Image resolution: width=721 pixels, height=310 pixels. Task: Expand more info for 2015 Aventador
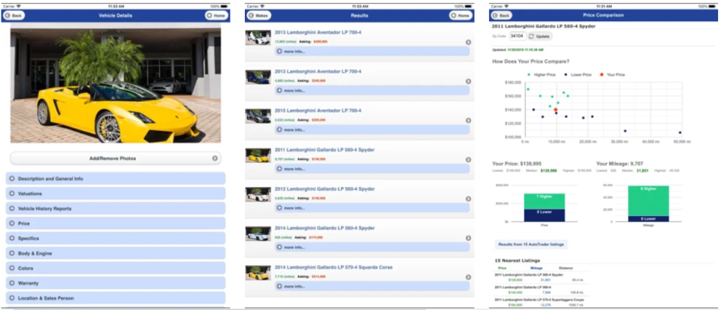click(372, 130)
